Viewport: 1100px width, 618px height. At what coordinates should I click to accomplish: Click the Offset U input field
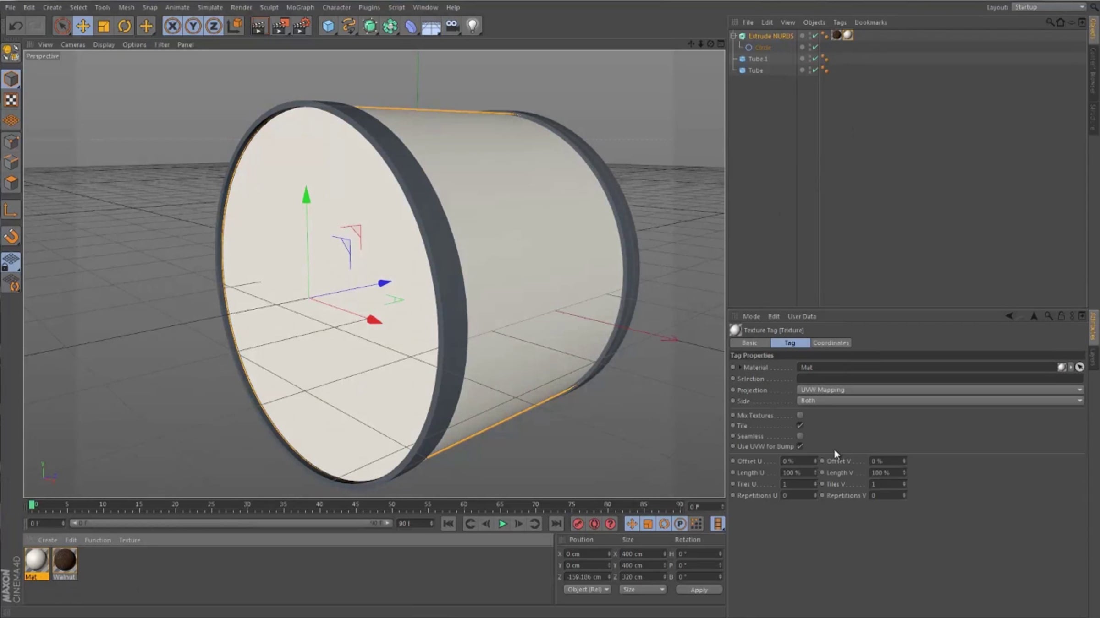(x=797, y=461)
